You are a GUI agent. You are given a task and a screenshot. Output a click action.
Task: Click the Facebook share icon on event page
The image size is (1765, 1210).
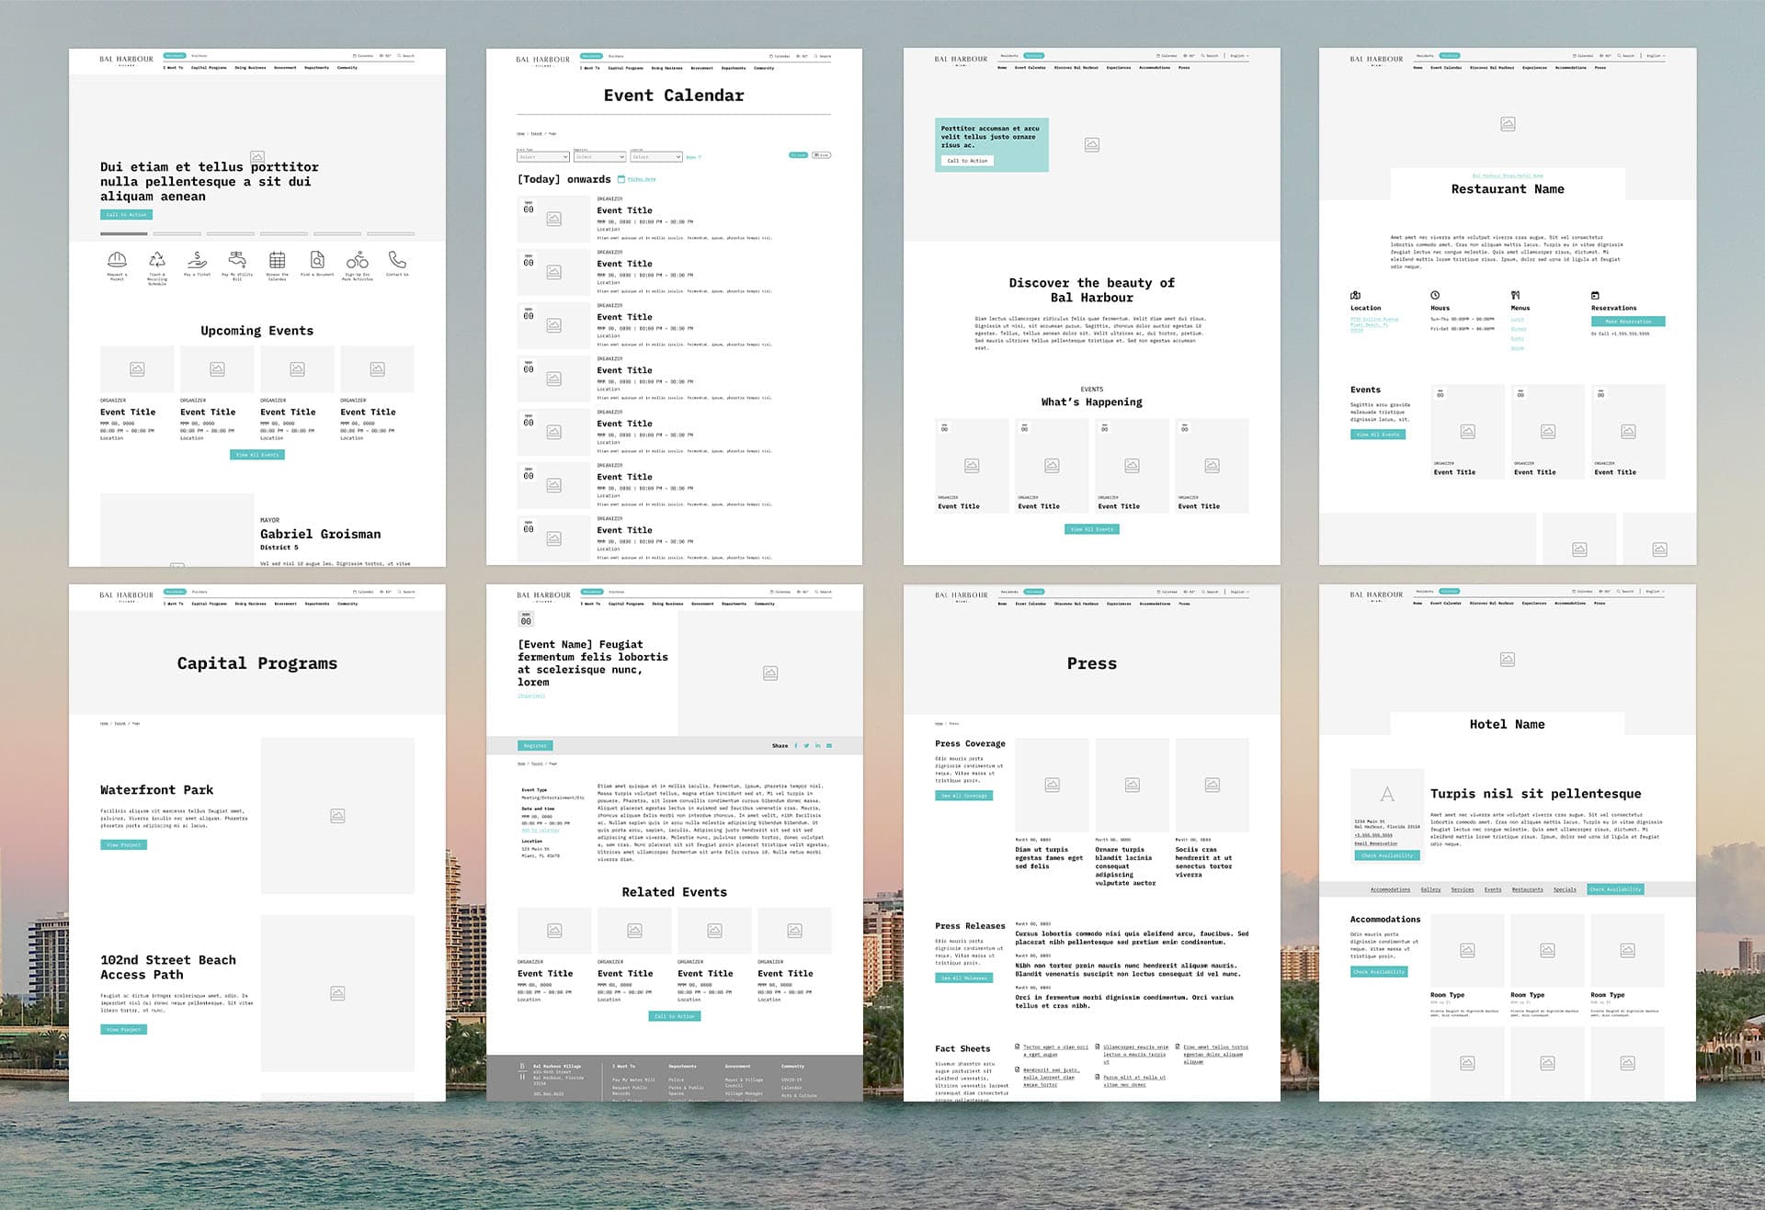coord(796,746)
